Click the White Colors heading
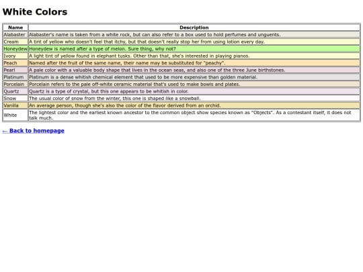363x272 pixels. click(x=35, y=12)
